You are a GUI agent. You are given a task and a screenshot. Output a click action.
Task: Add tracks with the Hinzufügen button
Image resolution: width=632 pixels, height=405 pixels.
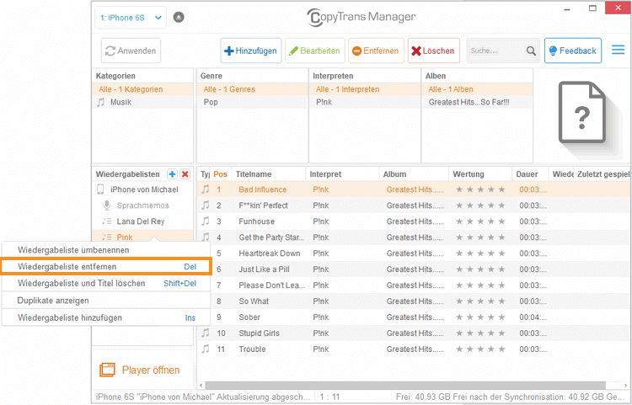tap(251, 51)
